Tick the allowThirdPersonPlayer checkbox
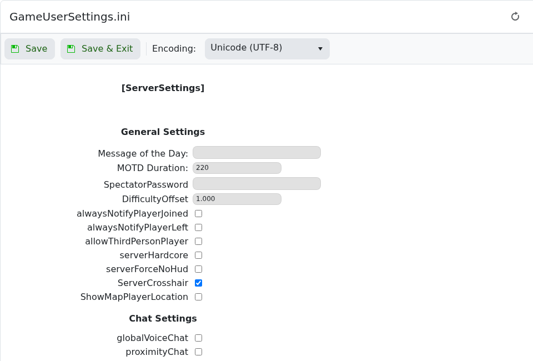This screenshot has width=533, height=361. pos(199,242)
